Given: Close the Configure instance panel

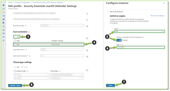Looking at the screenshot, I should point(164,3).
